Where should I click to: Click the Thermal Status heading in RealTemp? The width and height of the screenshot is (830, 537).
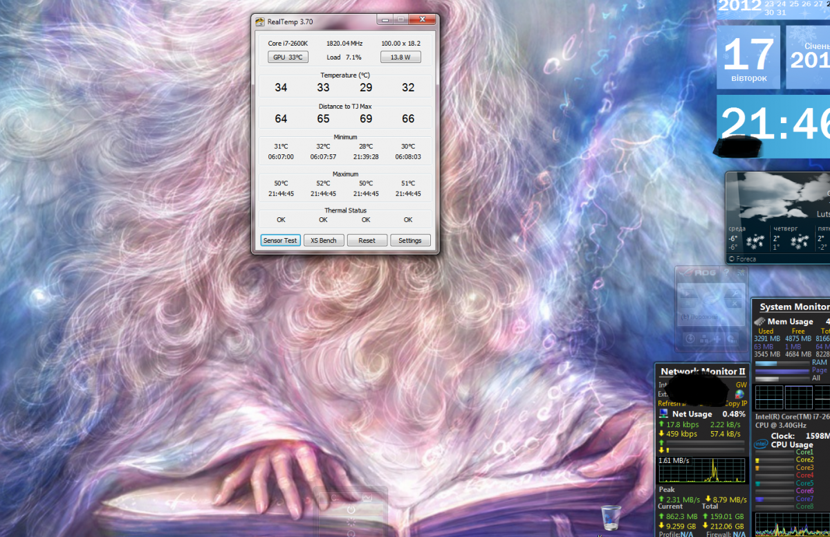click(x=345, y=210)
